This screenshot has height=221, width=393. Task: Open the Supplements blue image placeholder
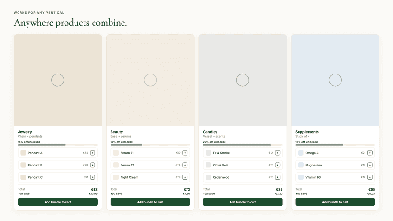tap(335, 80)
